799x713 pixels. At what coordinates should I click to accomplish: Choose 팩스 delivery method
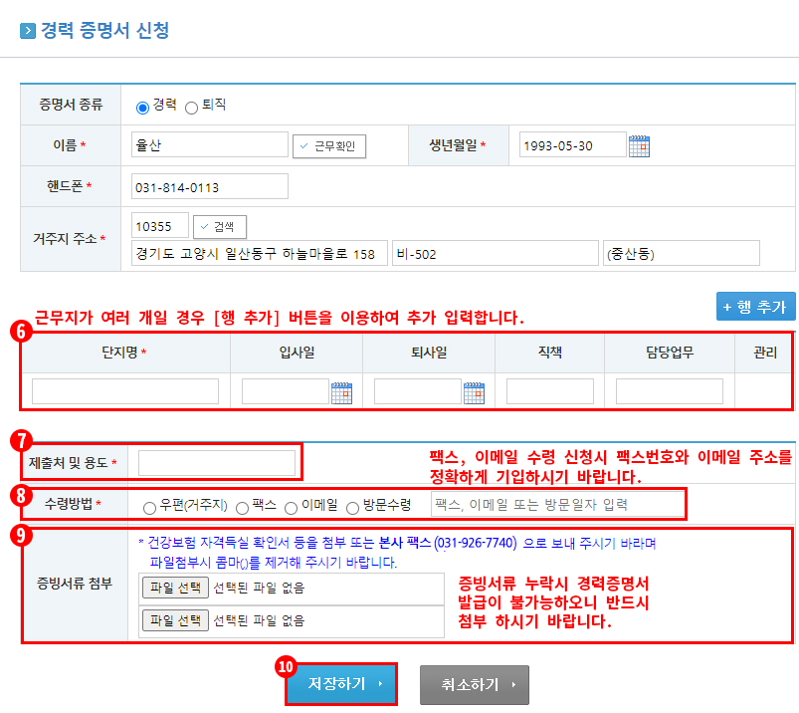(243, 508)
